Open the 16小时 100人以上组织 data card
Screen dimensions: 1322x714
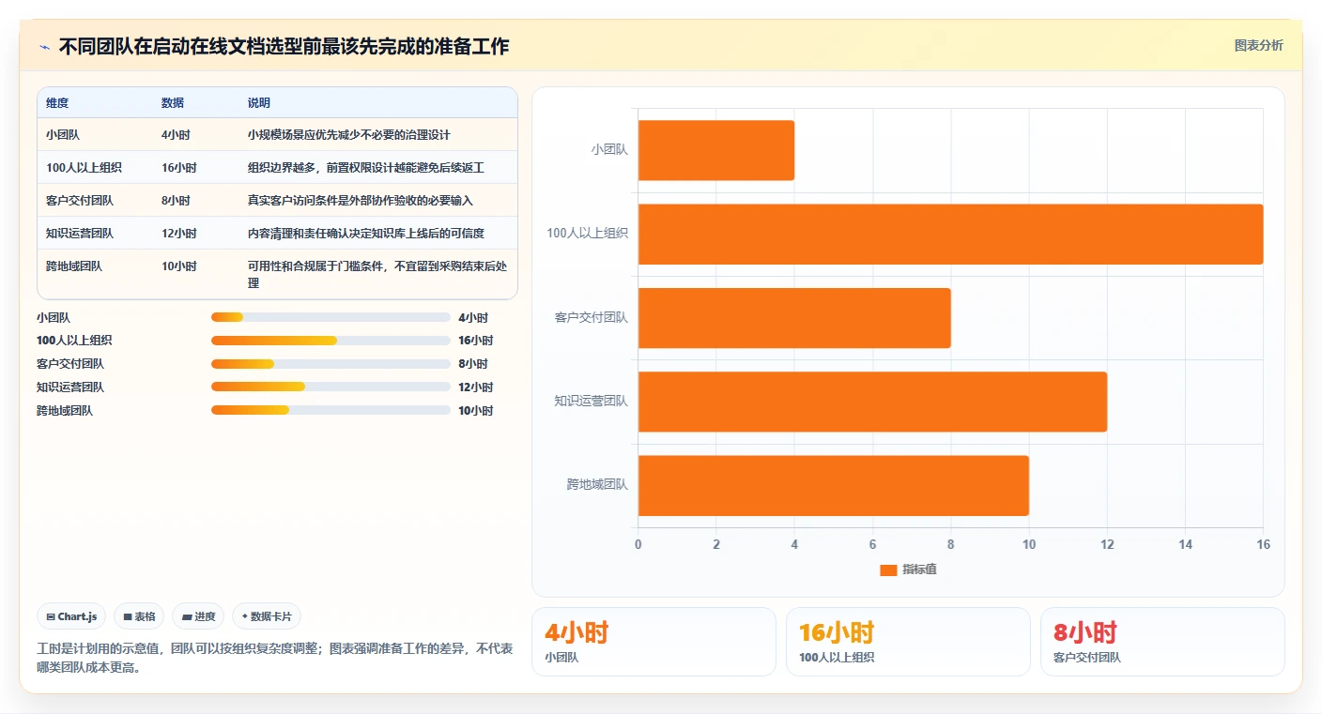(x=908, y=642)
